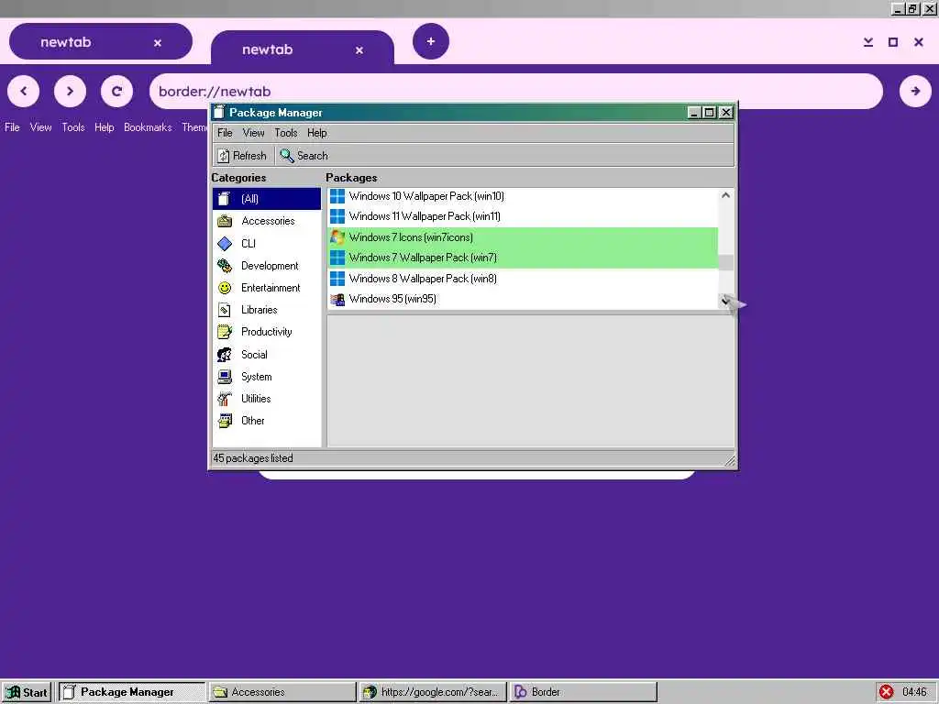Screen dimensions: 939x704
Task: Select the System category
Action: click(267, 377)
